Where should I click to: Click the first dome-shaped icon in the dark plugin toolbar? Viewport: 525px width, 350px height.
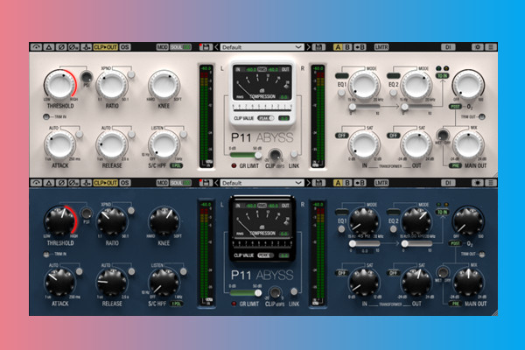click(36, 183)
